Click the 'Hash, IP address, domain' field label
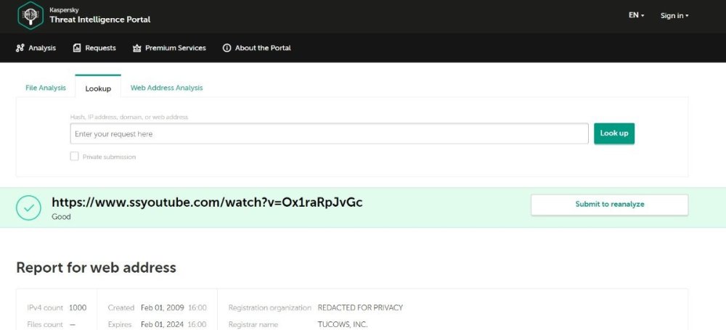The height and width of the screenshot is (330, 726). click(129, 117)
